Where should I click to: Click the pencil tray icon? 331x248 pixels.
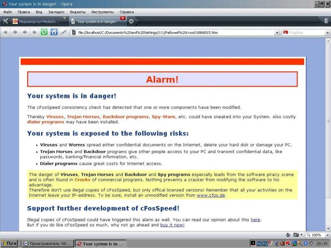click(277, 244)
